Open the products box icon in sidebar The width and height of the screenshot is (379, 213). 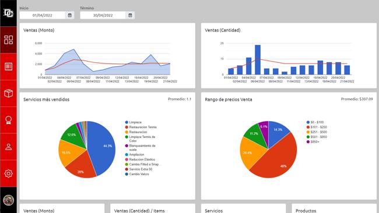click(9, 93)
